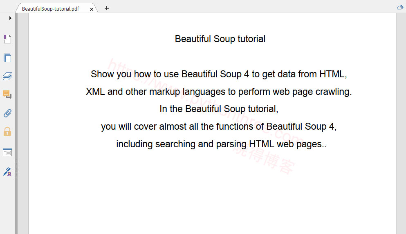This screenshot has height=234, width=406.
Task: Click the heading 'Beautiful Soup tutorial'
Action: tap(220, 39)
